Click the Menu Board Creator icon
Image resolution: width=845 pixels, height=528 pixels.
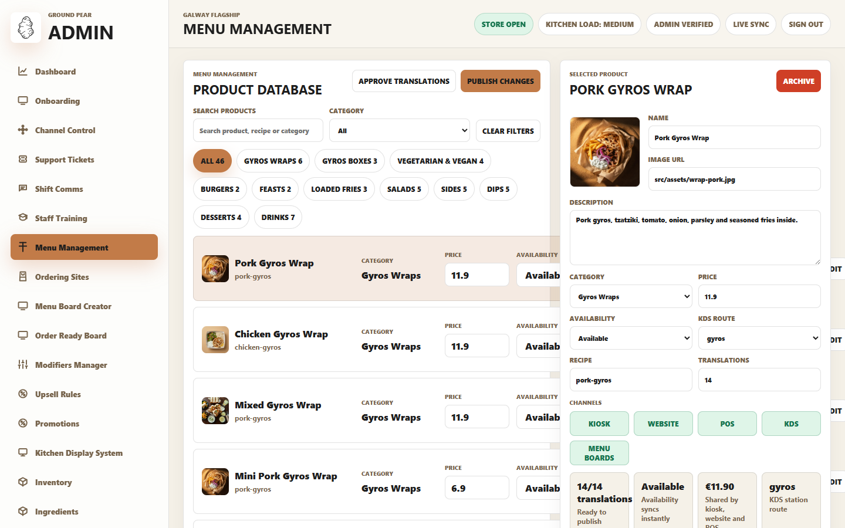23,306
